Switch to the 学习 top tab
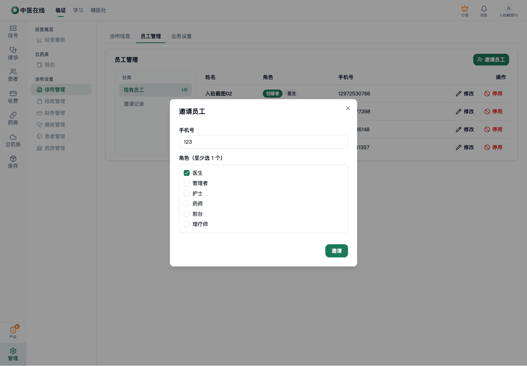Viewport: 527px width, 366px height. coord(78,10)
